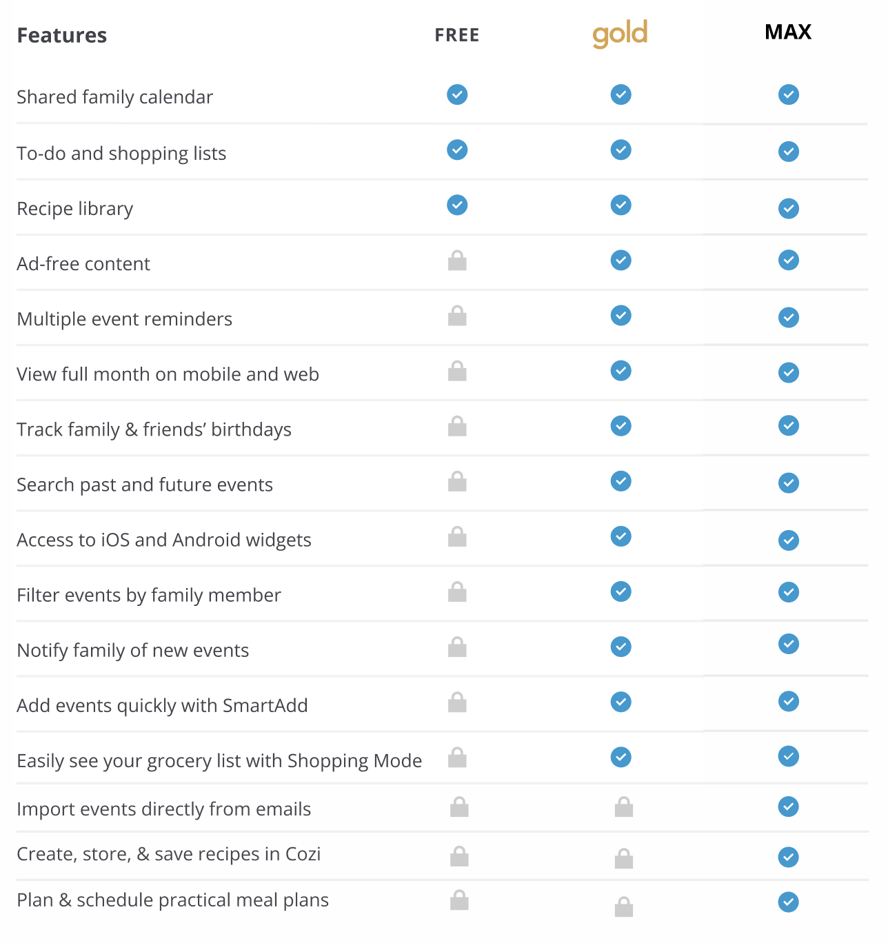Image resolution: width=888 pixels, height=943 pixels.
Task: Click the Features heading
Action: (x=62, y=35)
